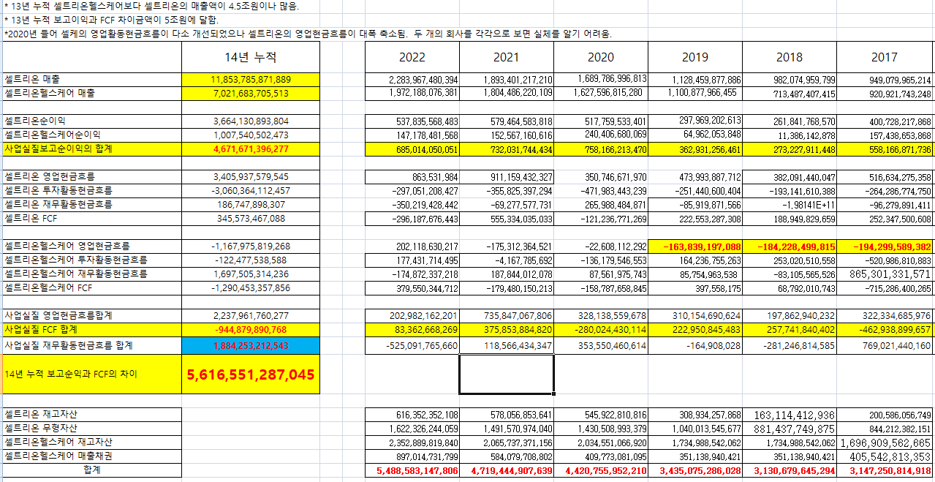Click the red highlighted cell -184,228,499,815

[x=790, y=246]
